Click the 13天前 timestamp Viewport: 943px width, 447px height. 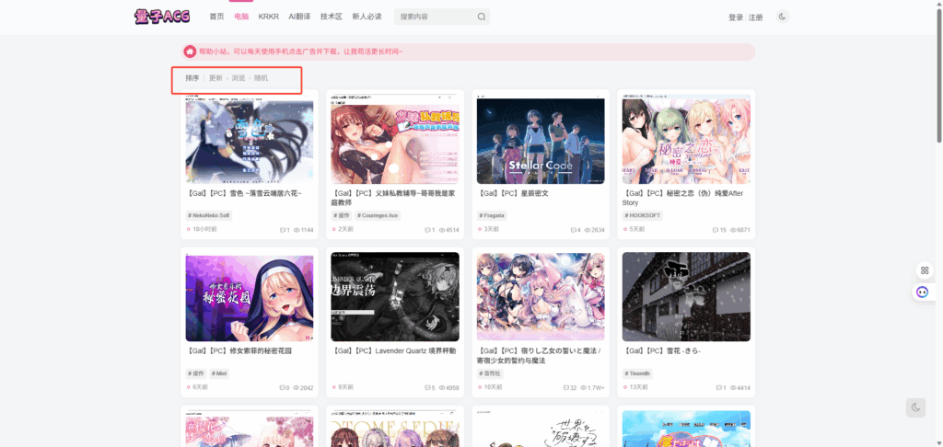coord(639,388)
